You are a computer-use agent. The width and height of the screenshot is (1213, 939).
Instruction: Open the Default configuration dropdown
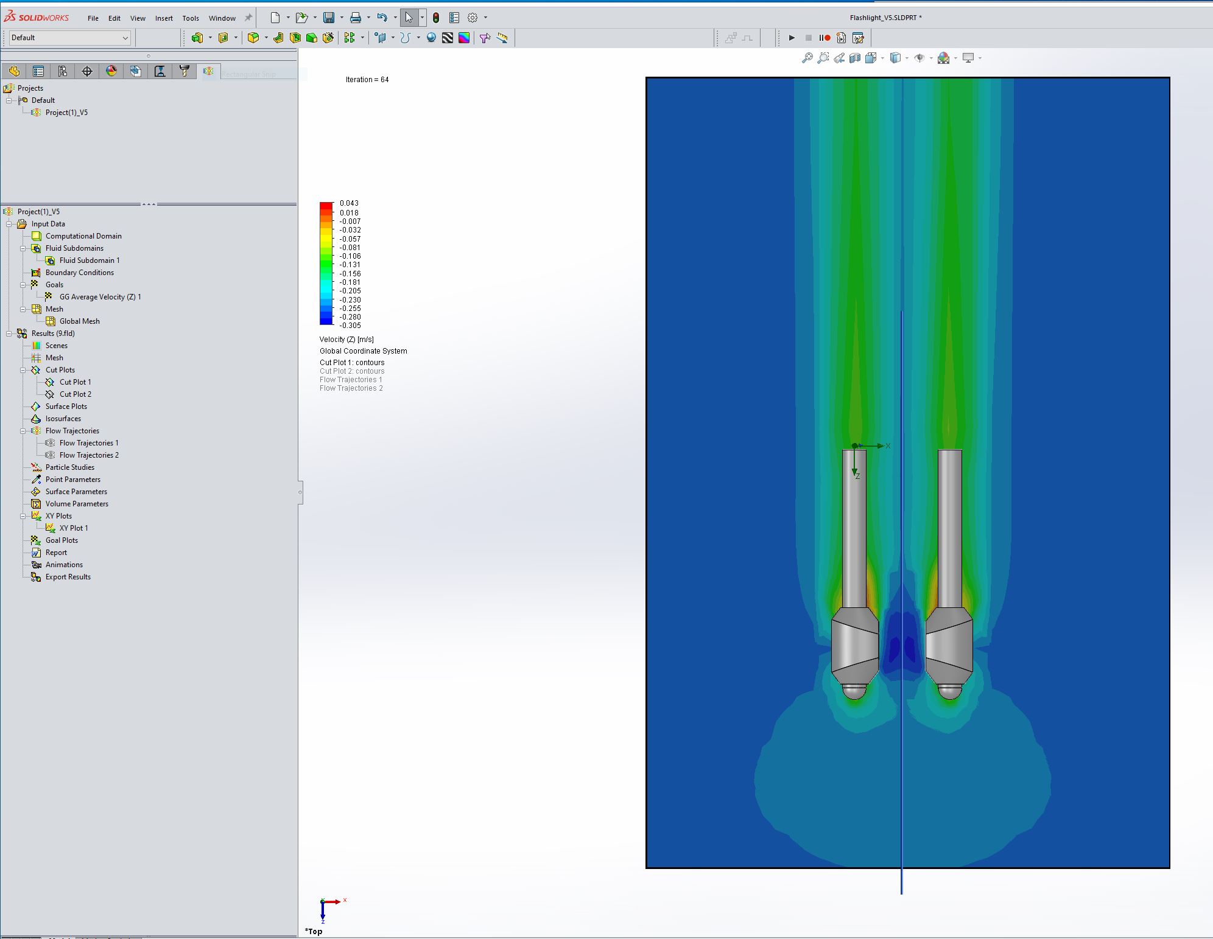tap(70, 38)
